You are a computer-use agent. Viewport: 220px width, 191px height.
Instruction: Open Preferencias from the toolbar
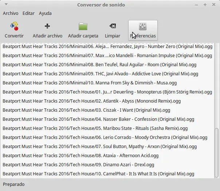pyautogui.click(x=143, y=31)
